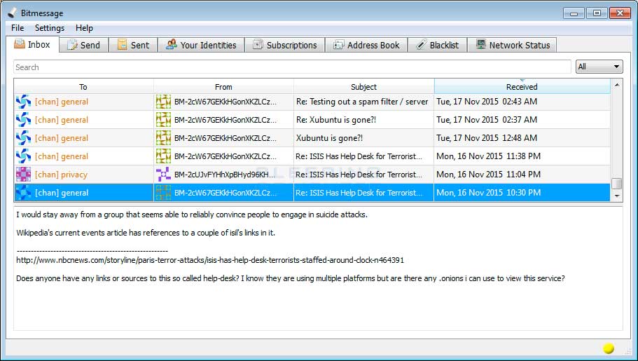Click the nbcnews.com URL in message body
This screenshot has width=638, height=361.
click(x=210, y=260)
